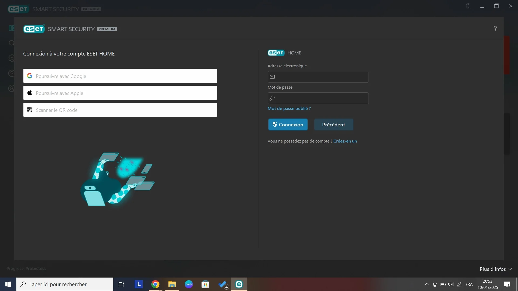Screen dimensions: 518x291
Task: Open the help circle icon in sidebar
Action: pyautogui.click(x=11, y=73)
